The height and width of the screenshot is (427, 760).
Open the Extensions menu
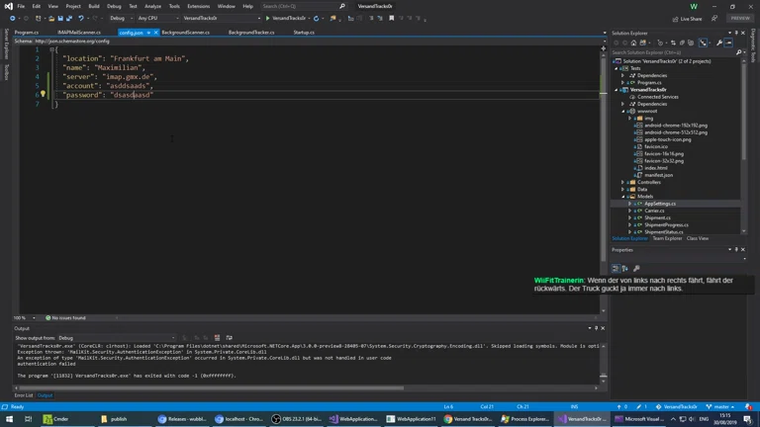pyautogui.click(x=198, y=6)
